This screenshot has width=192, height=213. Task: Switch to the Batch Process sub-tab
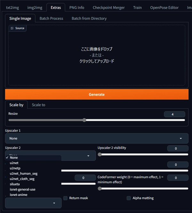(51, 19)
